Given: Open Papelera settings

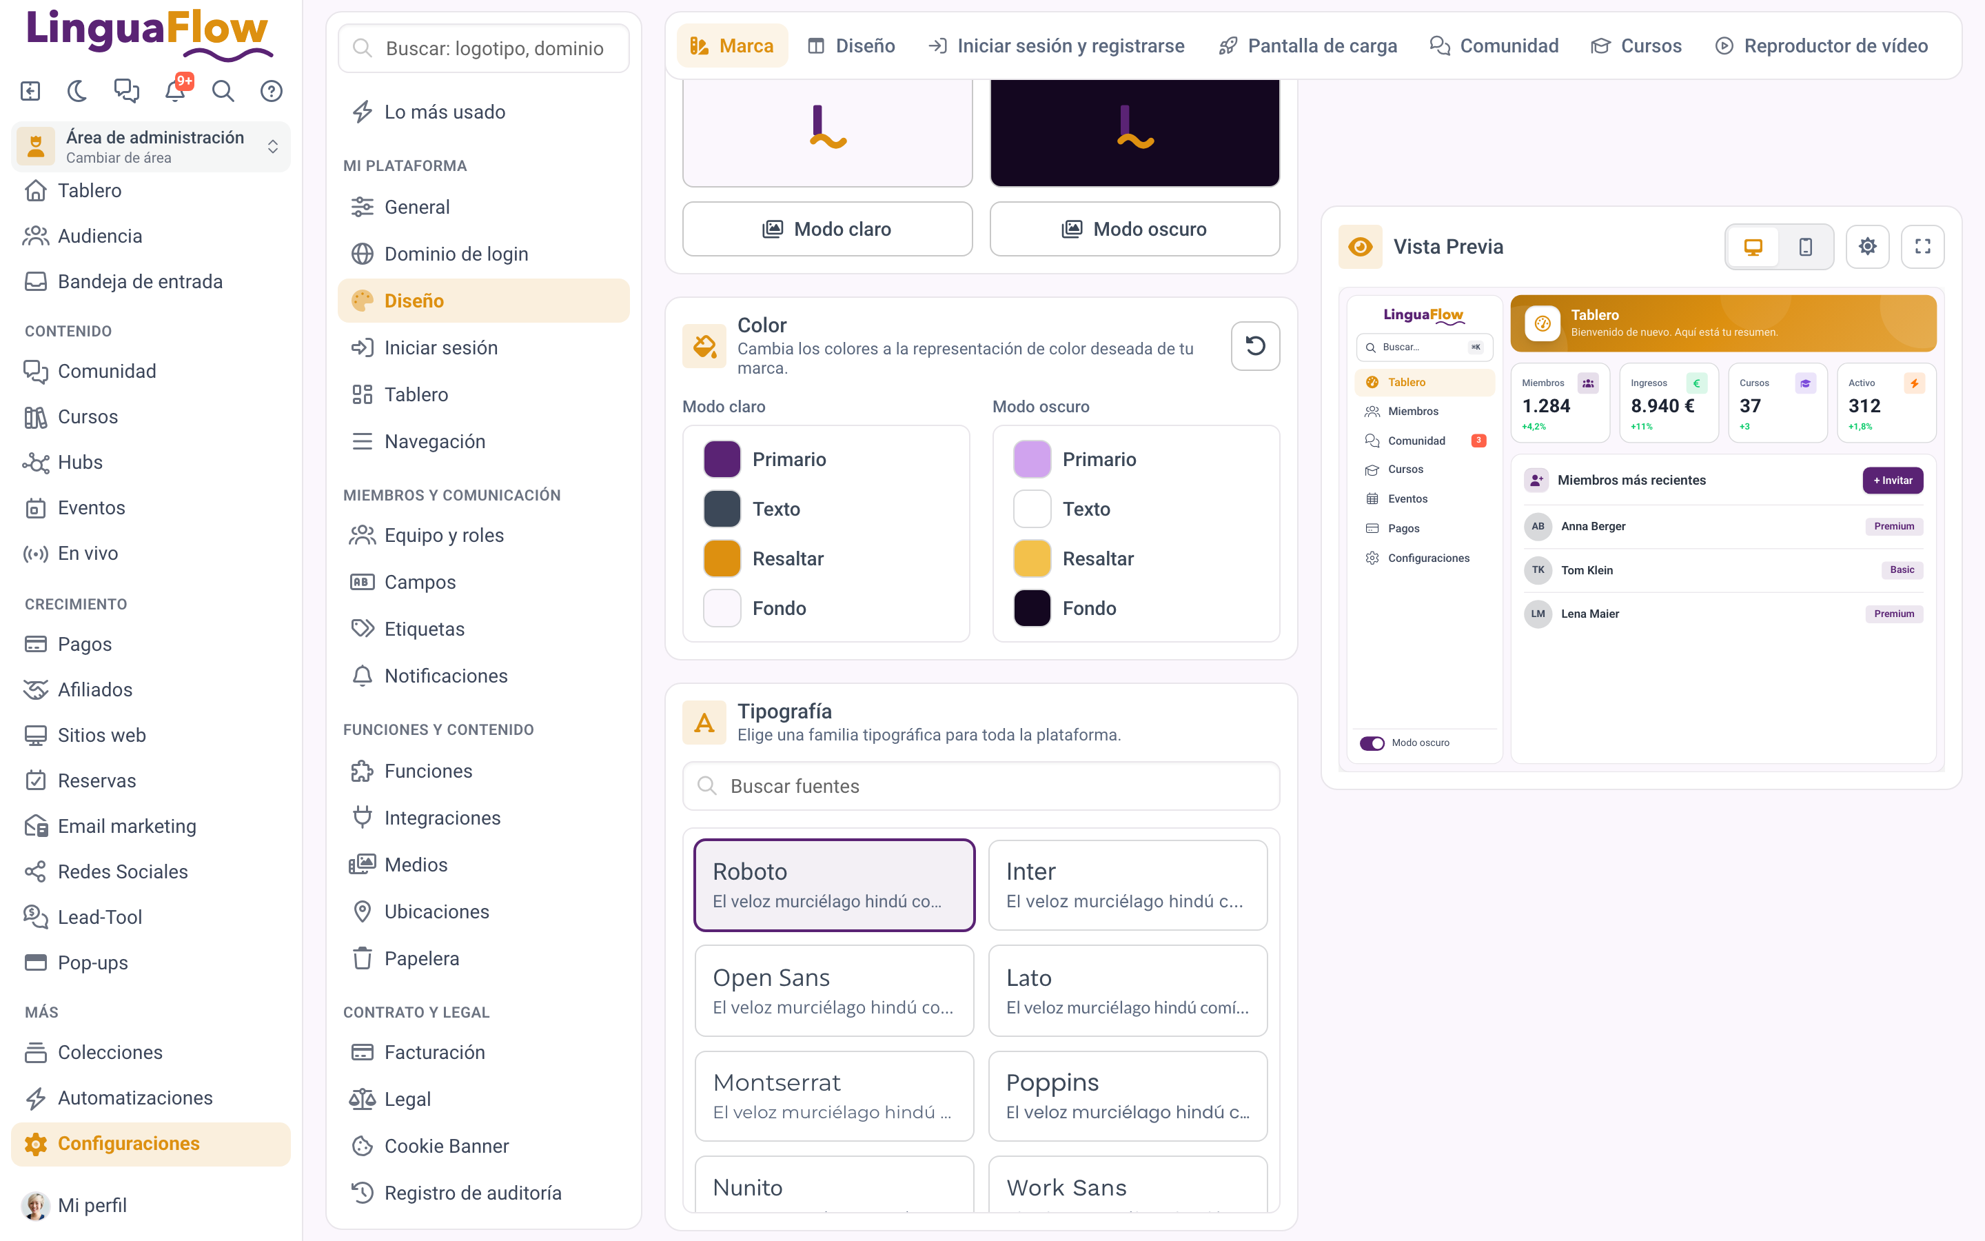Looking at the screenshot, I should point(484,958).
